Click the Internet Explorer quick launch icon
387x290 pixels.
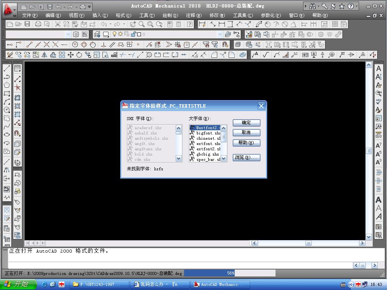45,284
